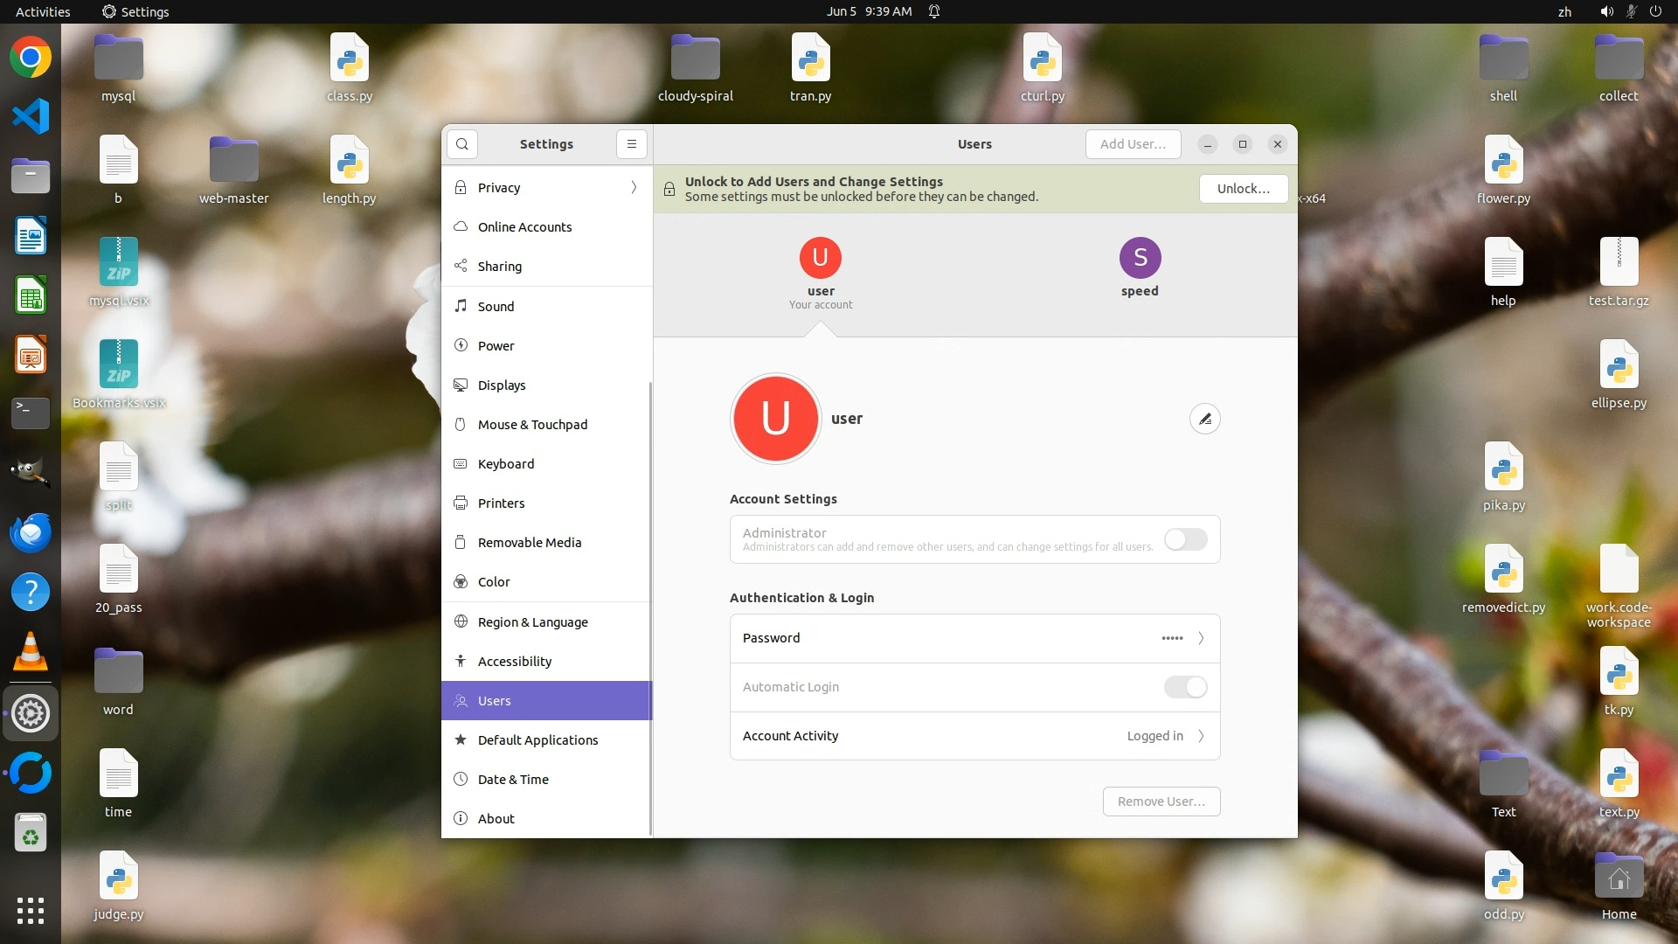
Task: Click the notification bell in top bar
Action: pyautogui.click(x=934, y=11)
